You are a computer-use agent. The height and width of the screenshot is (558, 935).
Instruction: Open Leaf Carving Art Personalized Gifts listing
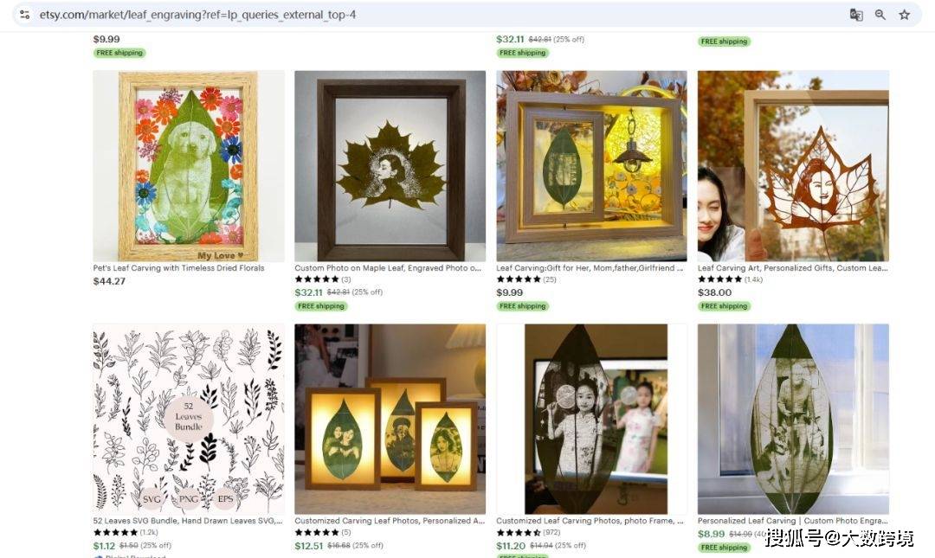coord(792,268)
